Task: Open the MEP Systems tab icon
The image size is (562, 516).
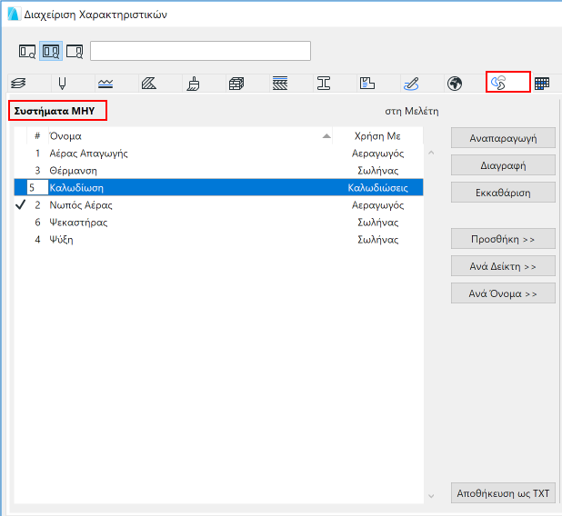Action: pos(498,83)
